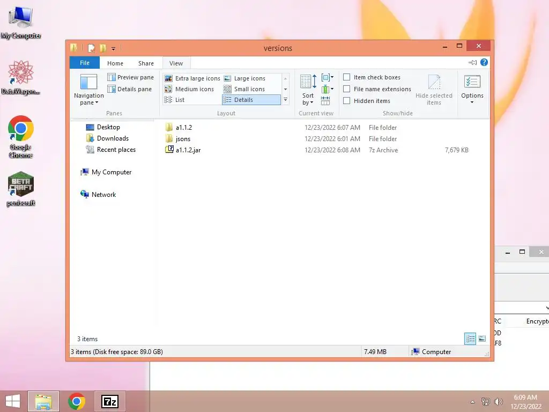Click Hide selected items button
Image resolution: width=549 pixels, height=412 pixels.
point(434,90)
